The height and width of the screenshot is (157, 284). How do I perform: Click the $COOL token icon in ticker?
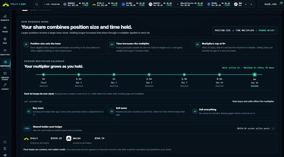point(208,4)
